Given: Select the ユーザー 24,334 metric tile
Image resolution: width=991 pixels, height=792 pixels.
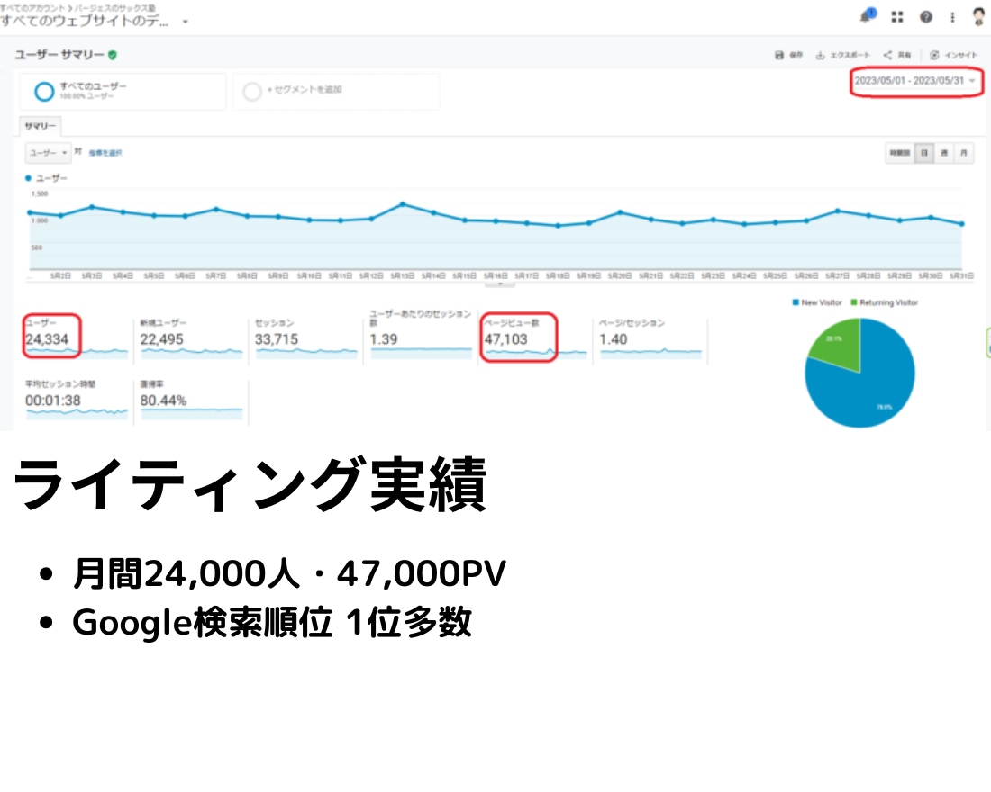Looking at the screenshot, I should coord(76,337).
